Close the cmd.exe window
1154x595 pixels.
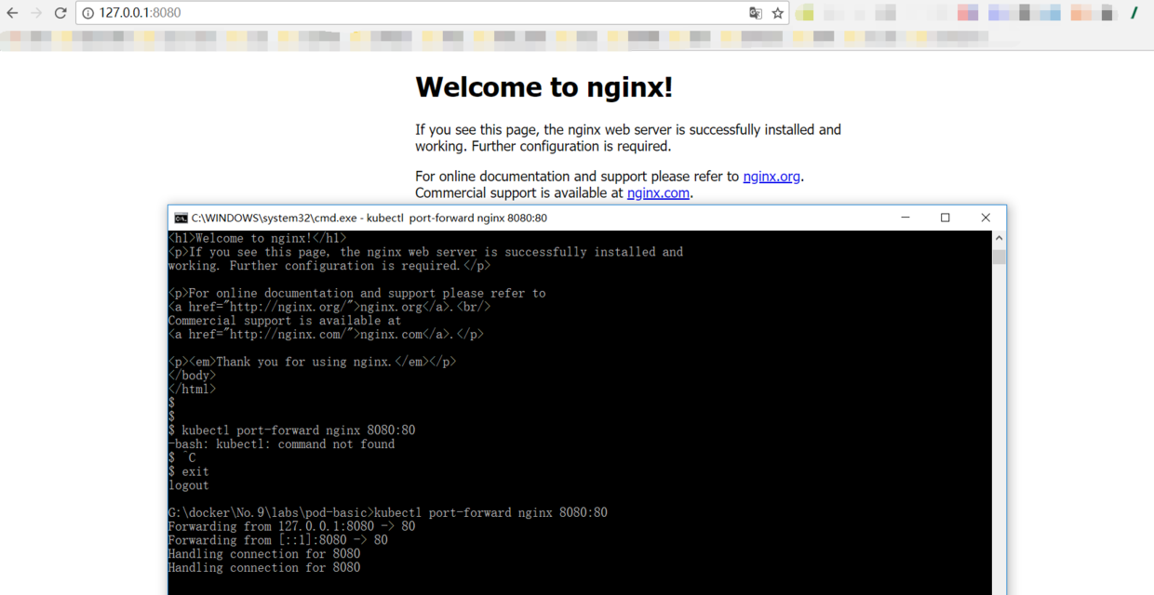pyautogui.click(x=986, y=218)
